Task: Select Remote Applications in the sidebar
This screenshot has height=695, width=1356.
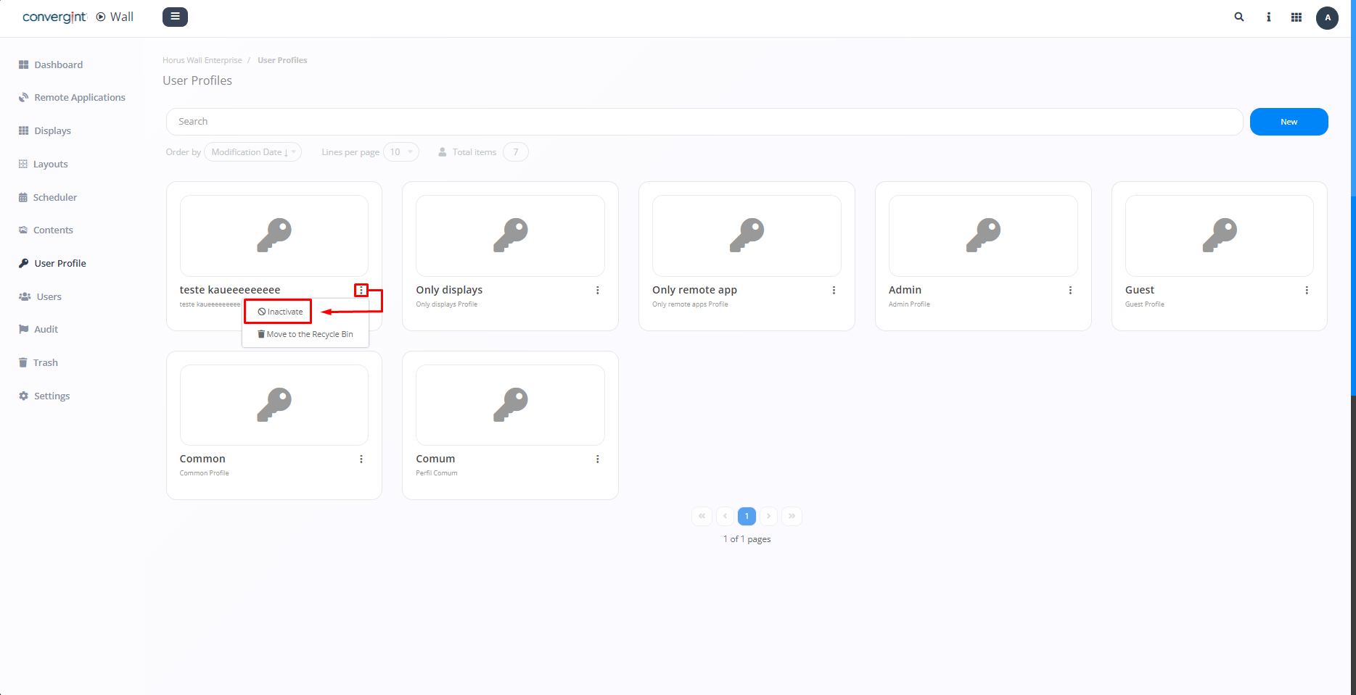Action: pyautogui.click(x=79, y=97)
